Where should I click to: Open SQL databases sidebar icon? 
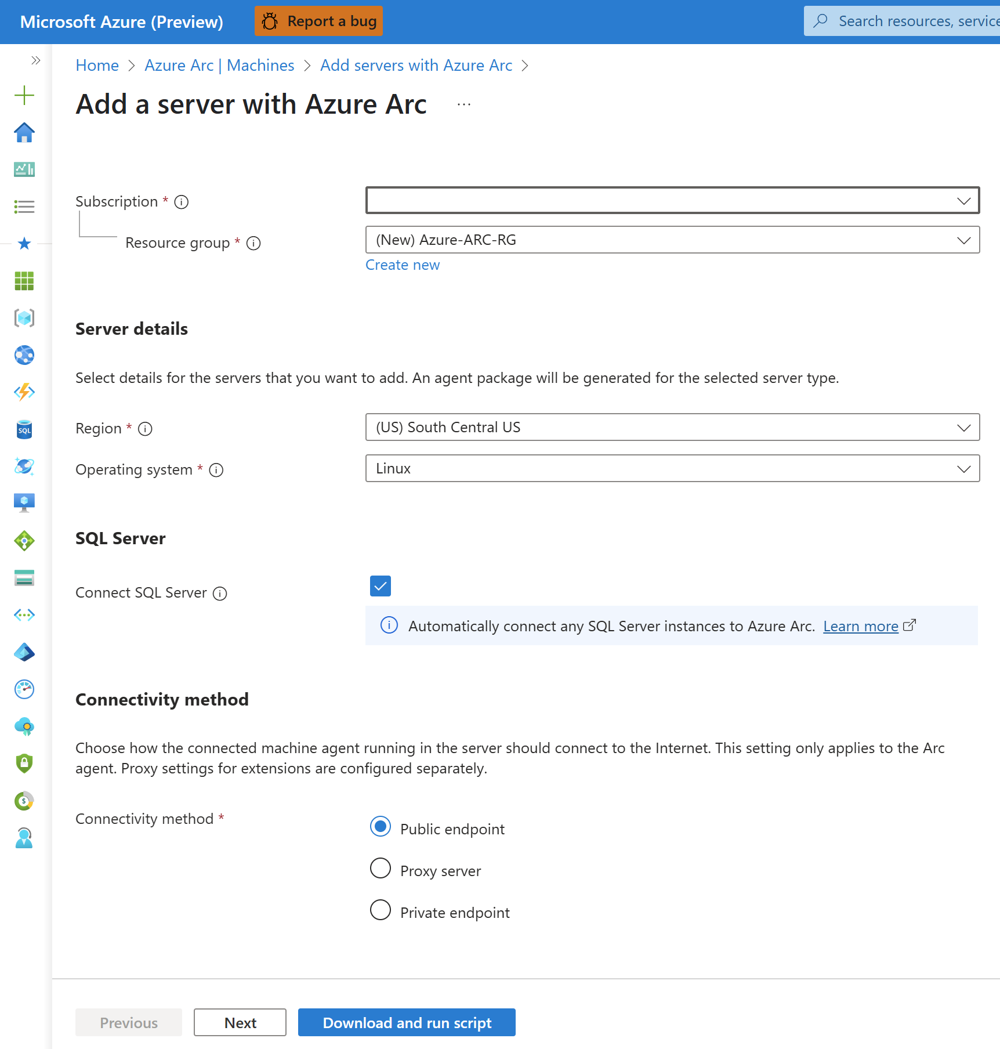point(24,429)
